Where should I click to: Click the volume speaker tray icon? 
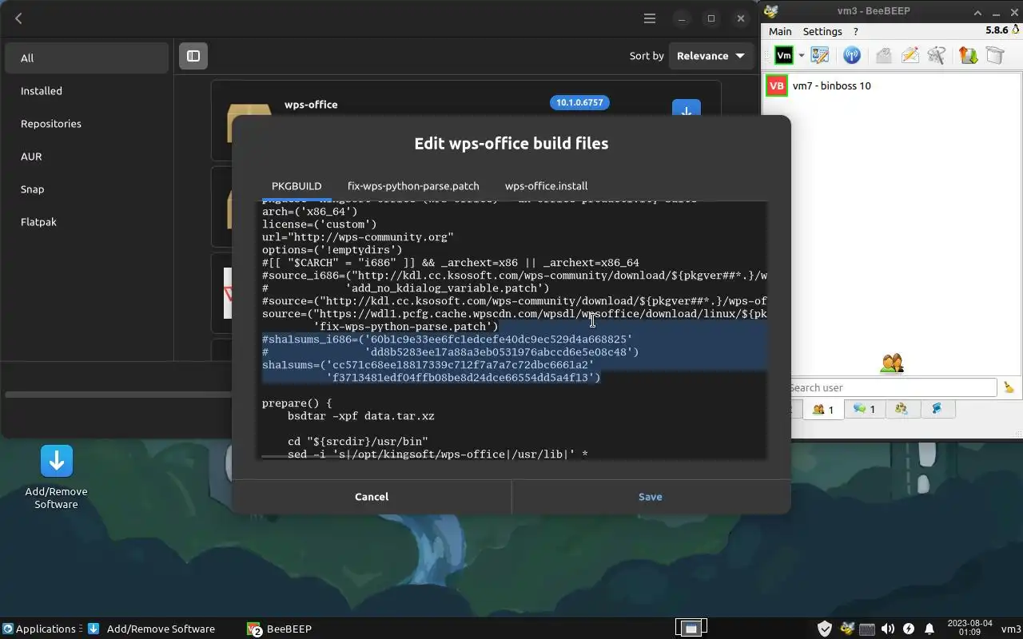point(887,629)
